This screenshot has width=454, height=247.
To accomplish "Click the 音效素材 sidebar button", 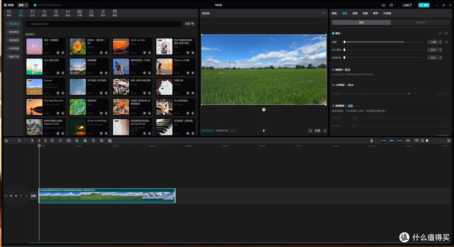I will point(13,32).
